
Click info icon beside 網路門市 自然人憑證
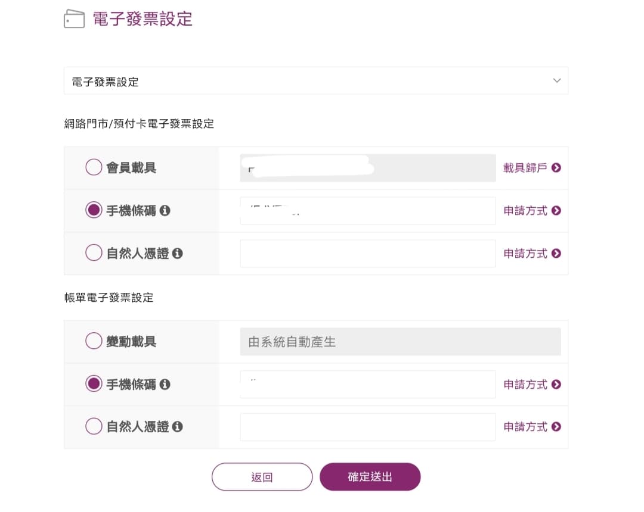177,254
